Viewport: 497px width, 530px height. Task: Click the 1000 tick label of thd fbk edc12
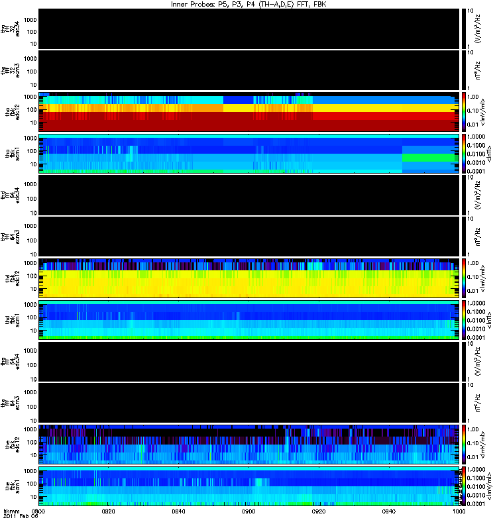click(x=30, y=263)
